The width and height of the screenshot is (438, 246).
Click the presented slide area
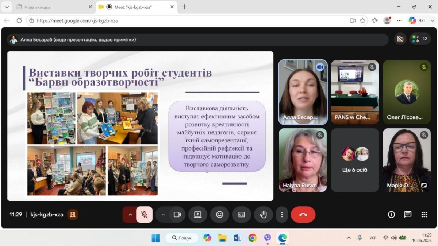(x=140, y=126)
